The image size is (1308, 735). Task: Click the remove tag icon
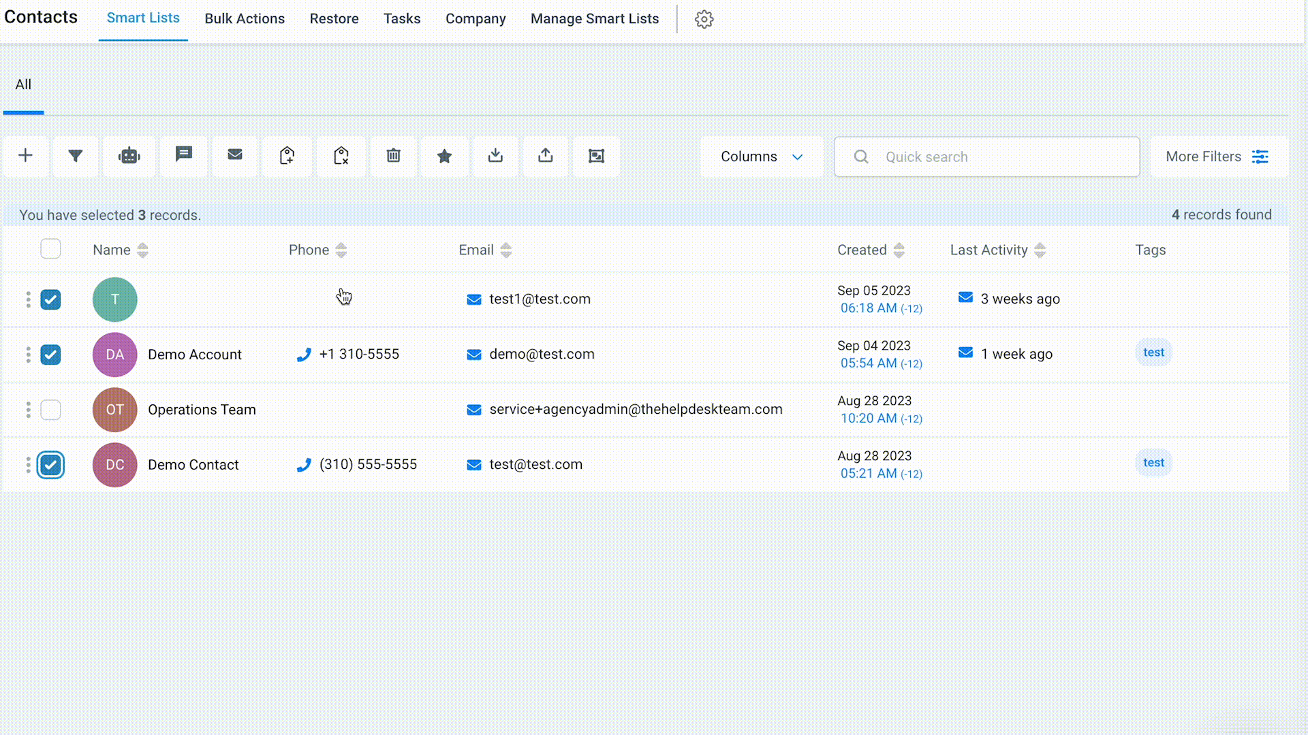(341, 156)
